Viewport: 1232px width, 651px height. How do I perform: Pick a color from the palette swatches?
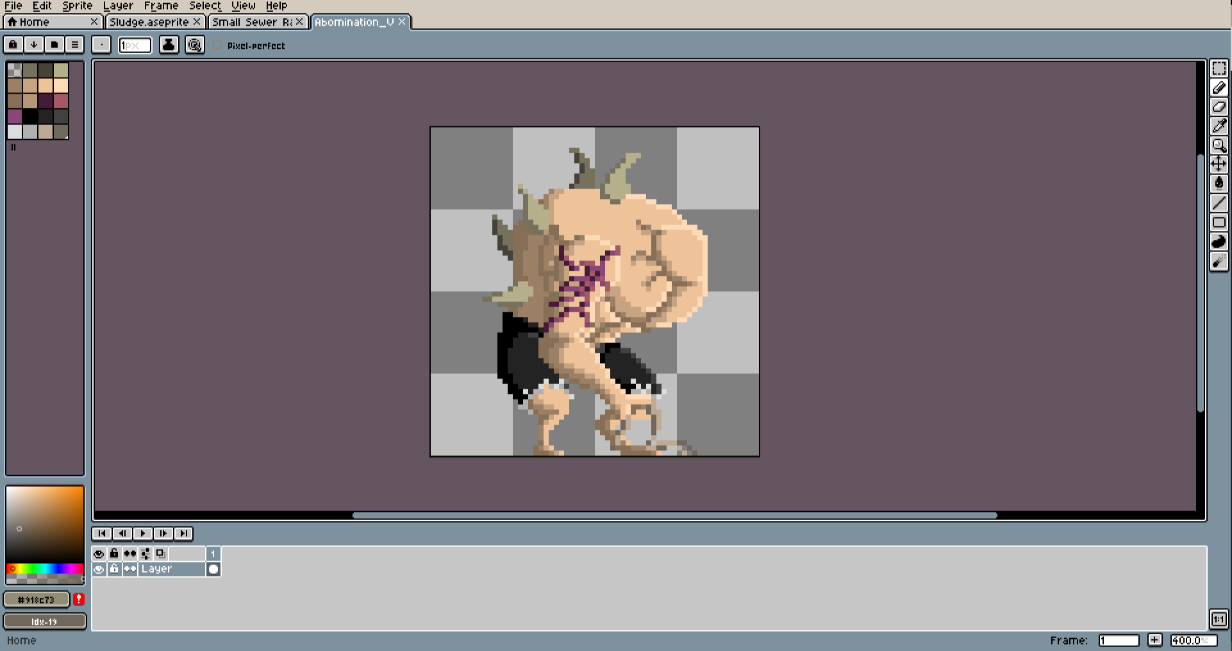click(x=29, y=85)
